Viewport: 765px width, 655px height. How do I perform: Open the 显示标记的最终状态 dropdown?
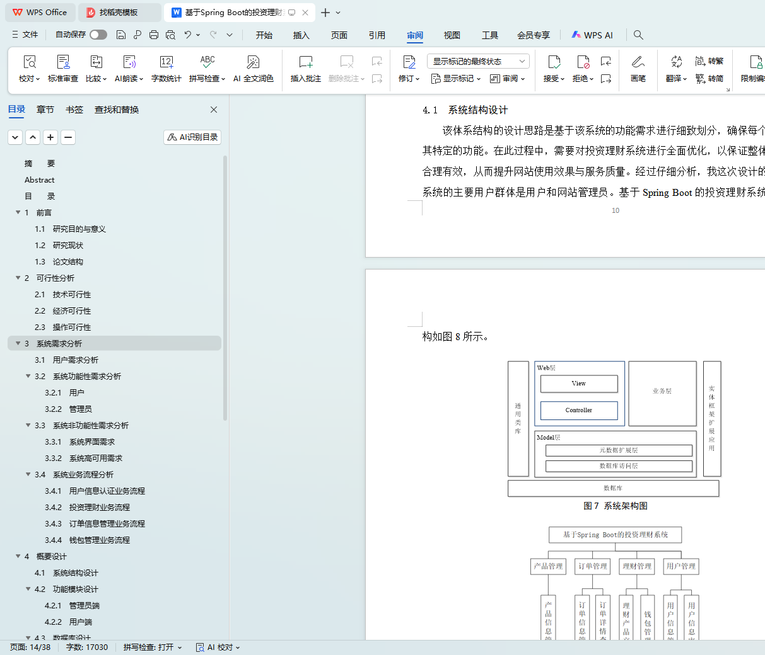coord(477,61)
